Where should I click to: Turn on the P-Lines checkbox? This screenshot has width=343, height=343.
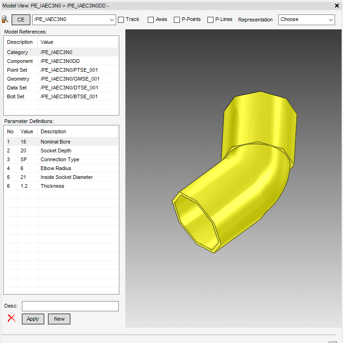click(x=210, y=20)
